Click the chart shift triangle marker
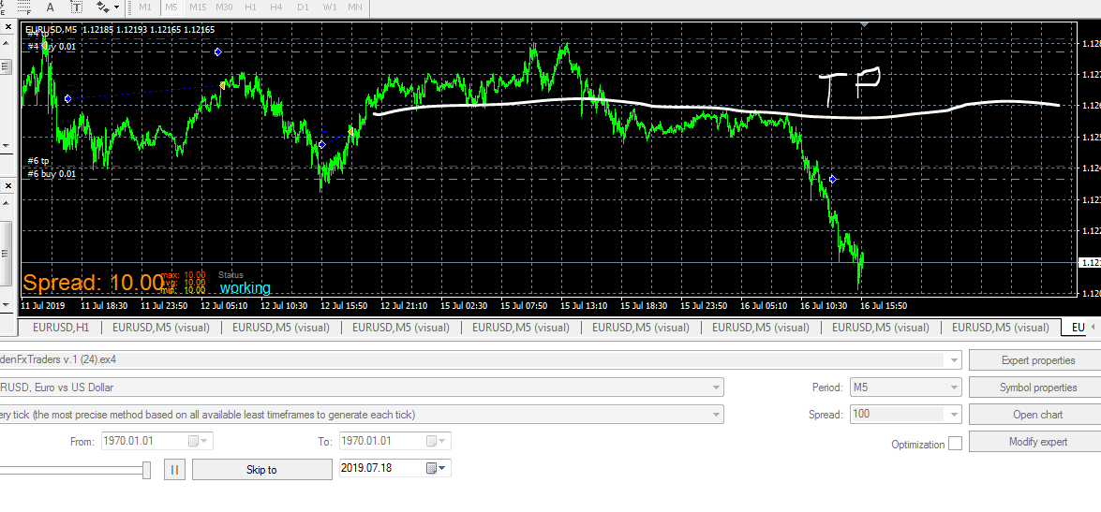The width and height of the screenshot is (1101, 512). [864, 23]
